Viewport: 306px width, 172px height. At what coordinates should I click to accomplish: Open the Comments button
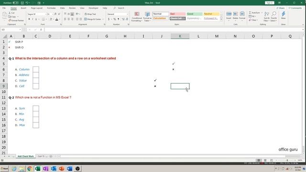pyautogui.click(x=295, y=8)
